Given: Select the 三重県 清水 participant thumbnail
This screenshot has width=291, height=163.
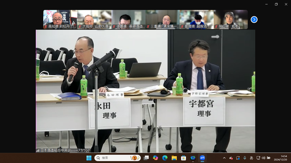Looking at the screenshot, I should coord(163,19).
